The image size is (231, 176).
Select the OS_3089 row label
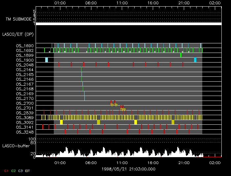click(25, 117)
